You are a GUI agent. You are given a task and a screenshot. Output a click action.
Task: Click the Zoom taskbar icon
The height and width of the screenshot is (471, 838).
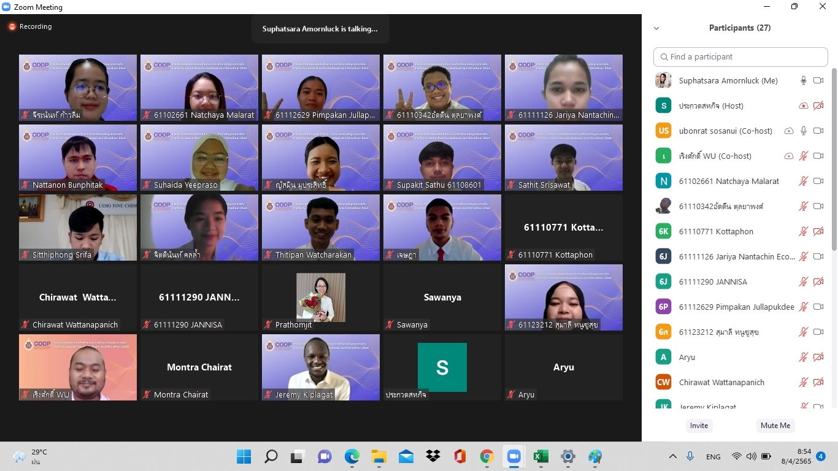[x=513, y=457]
